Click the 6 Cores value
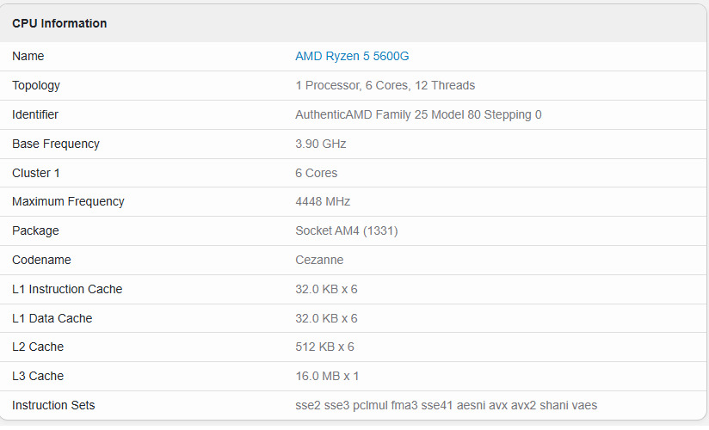Image resolution: width=709 pixels, height=430 pixels. point(316,173)
